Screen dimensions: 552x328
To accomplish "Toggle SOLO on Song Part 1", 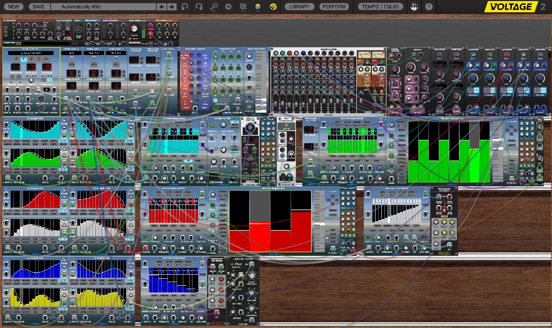I will (72, 64).
